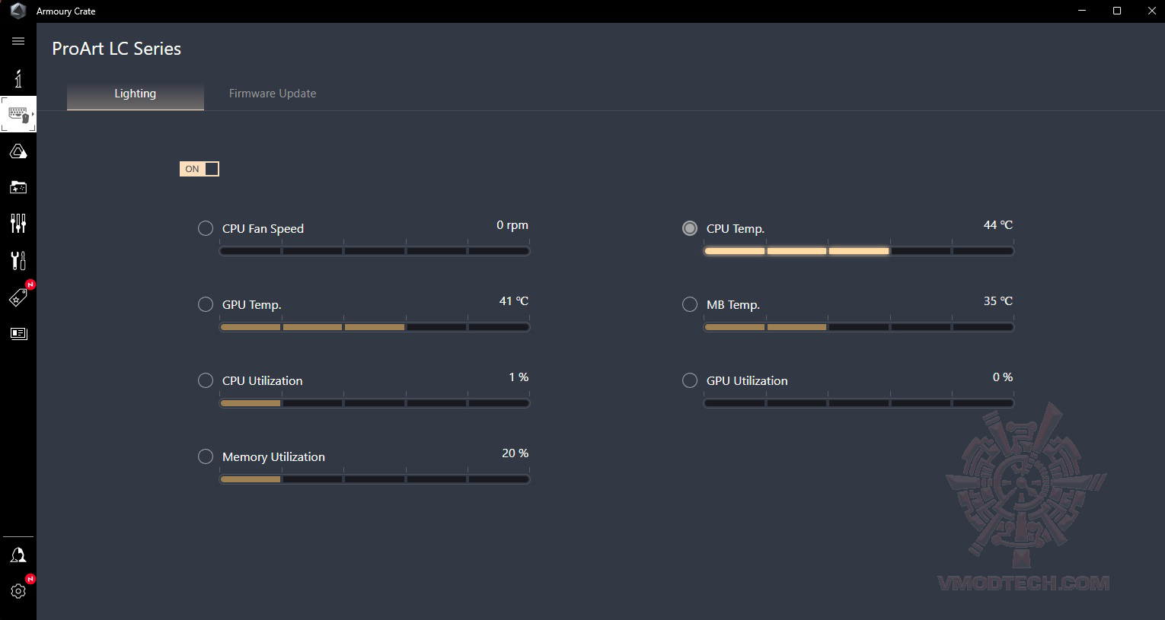1165x620 pixels.
Task: Open the User Center profile icon
Action: (18, 555)
